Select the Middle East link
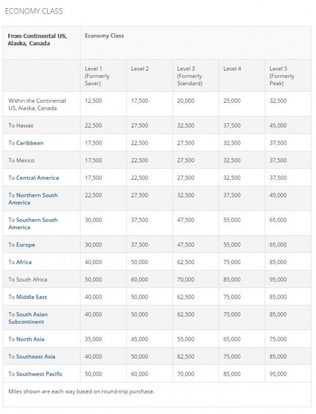316x414 pixels. [32, 297]
